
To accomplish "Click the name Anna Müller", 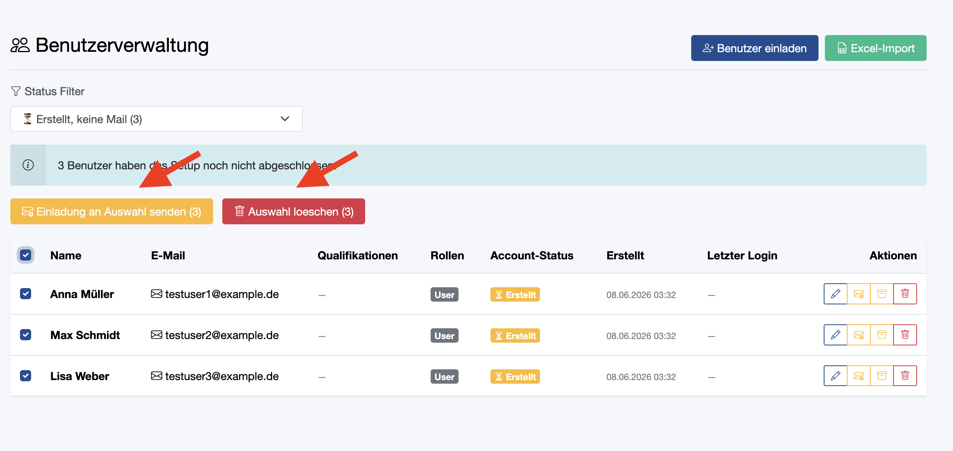I will click(x=82, y=294).
